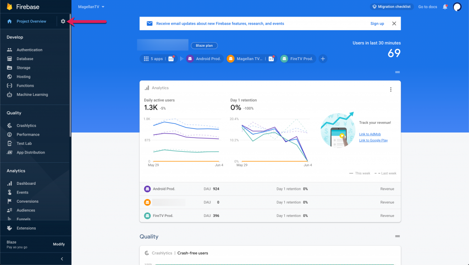Click Link to AdMob
469x265 pixels.
click(x=370, y=134)
